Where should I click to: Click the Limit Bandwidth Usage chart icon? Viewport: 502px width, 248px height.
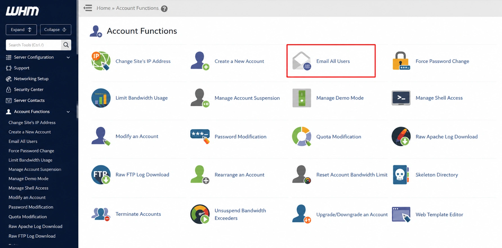[101, 98]
